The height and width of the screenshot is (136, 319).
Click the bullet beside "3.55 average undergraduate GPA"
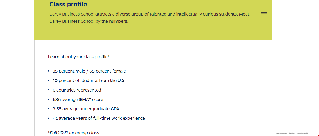[x=49, y=109]
